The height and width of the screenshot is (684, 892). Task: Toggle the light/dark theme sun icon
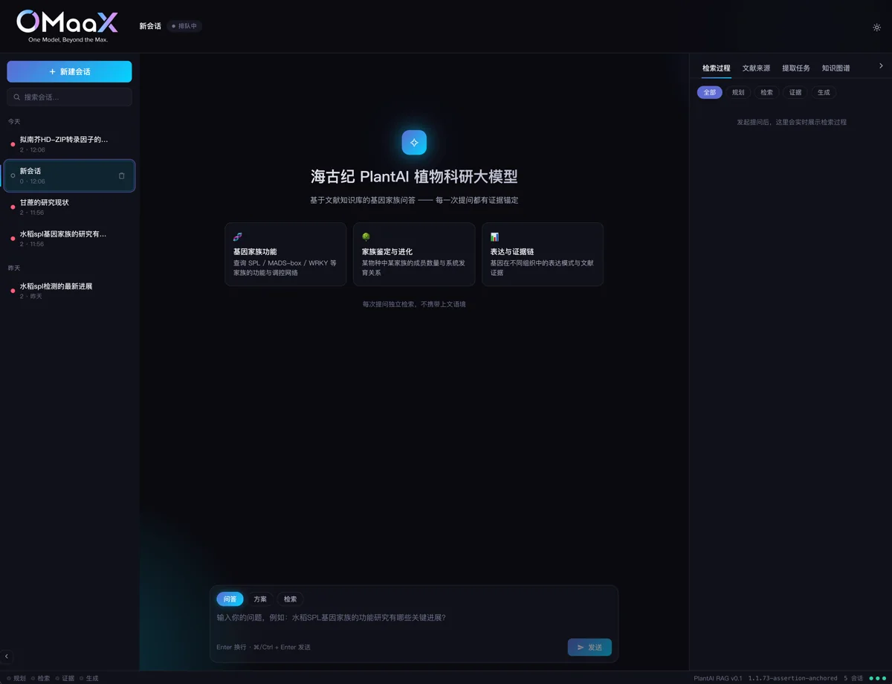pyautogui.click(x=877, y=28)
